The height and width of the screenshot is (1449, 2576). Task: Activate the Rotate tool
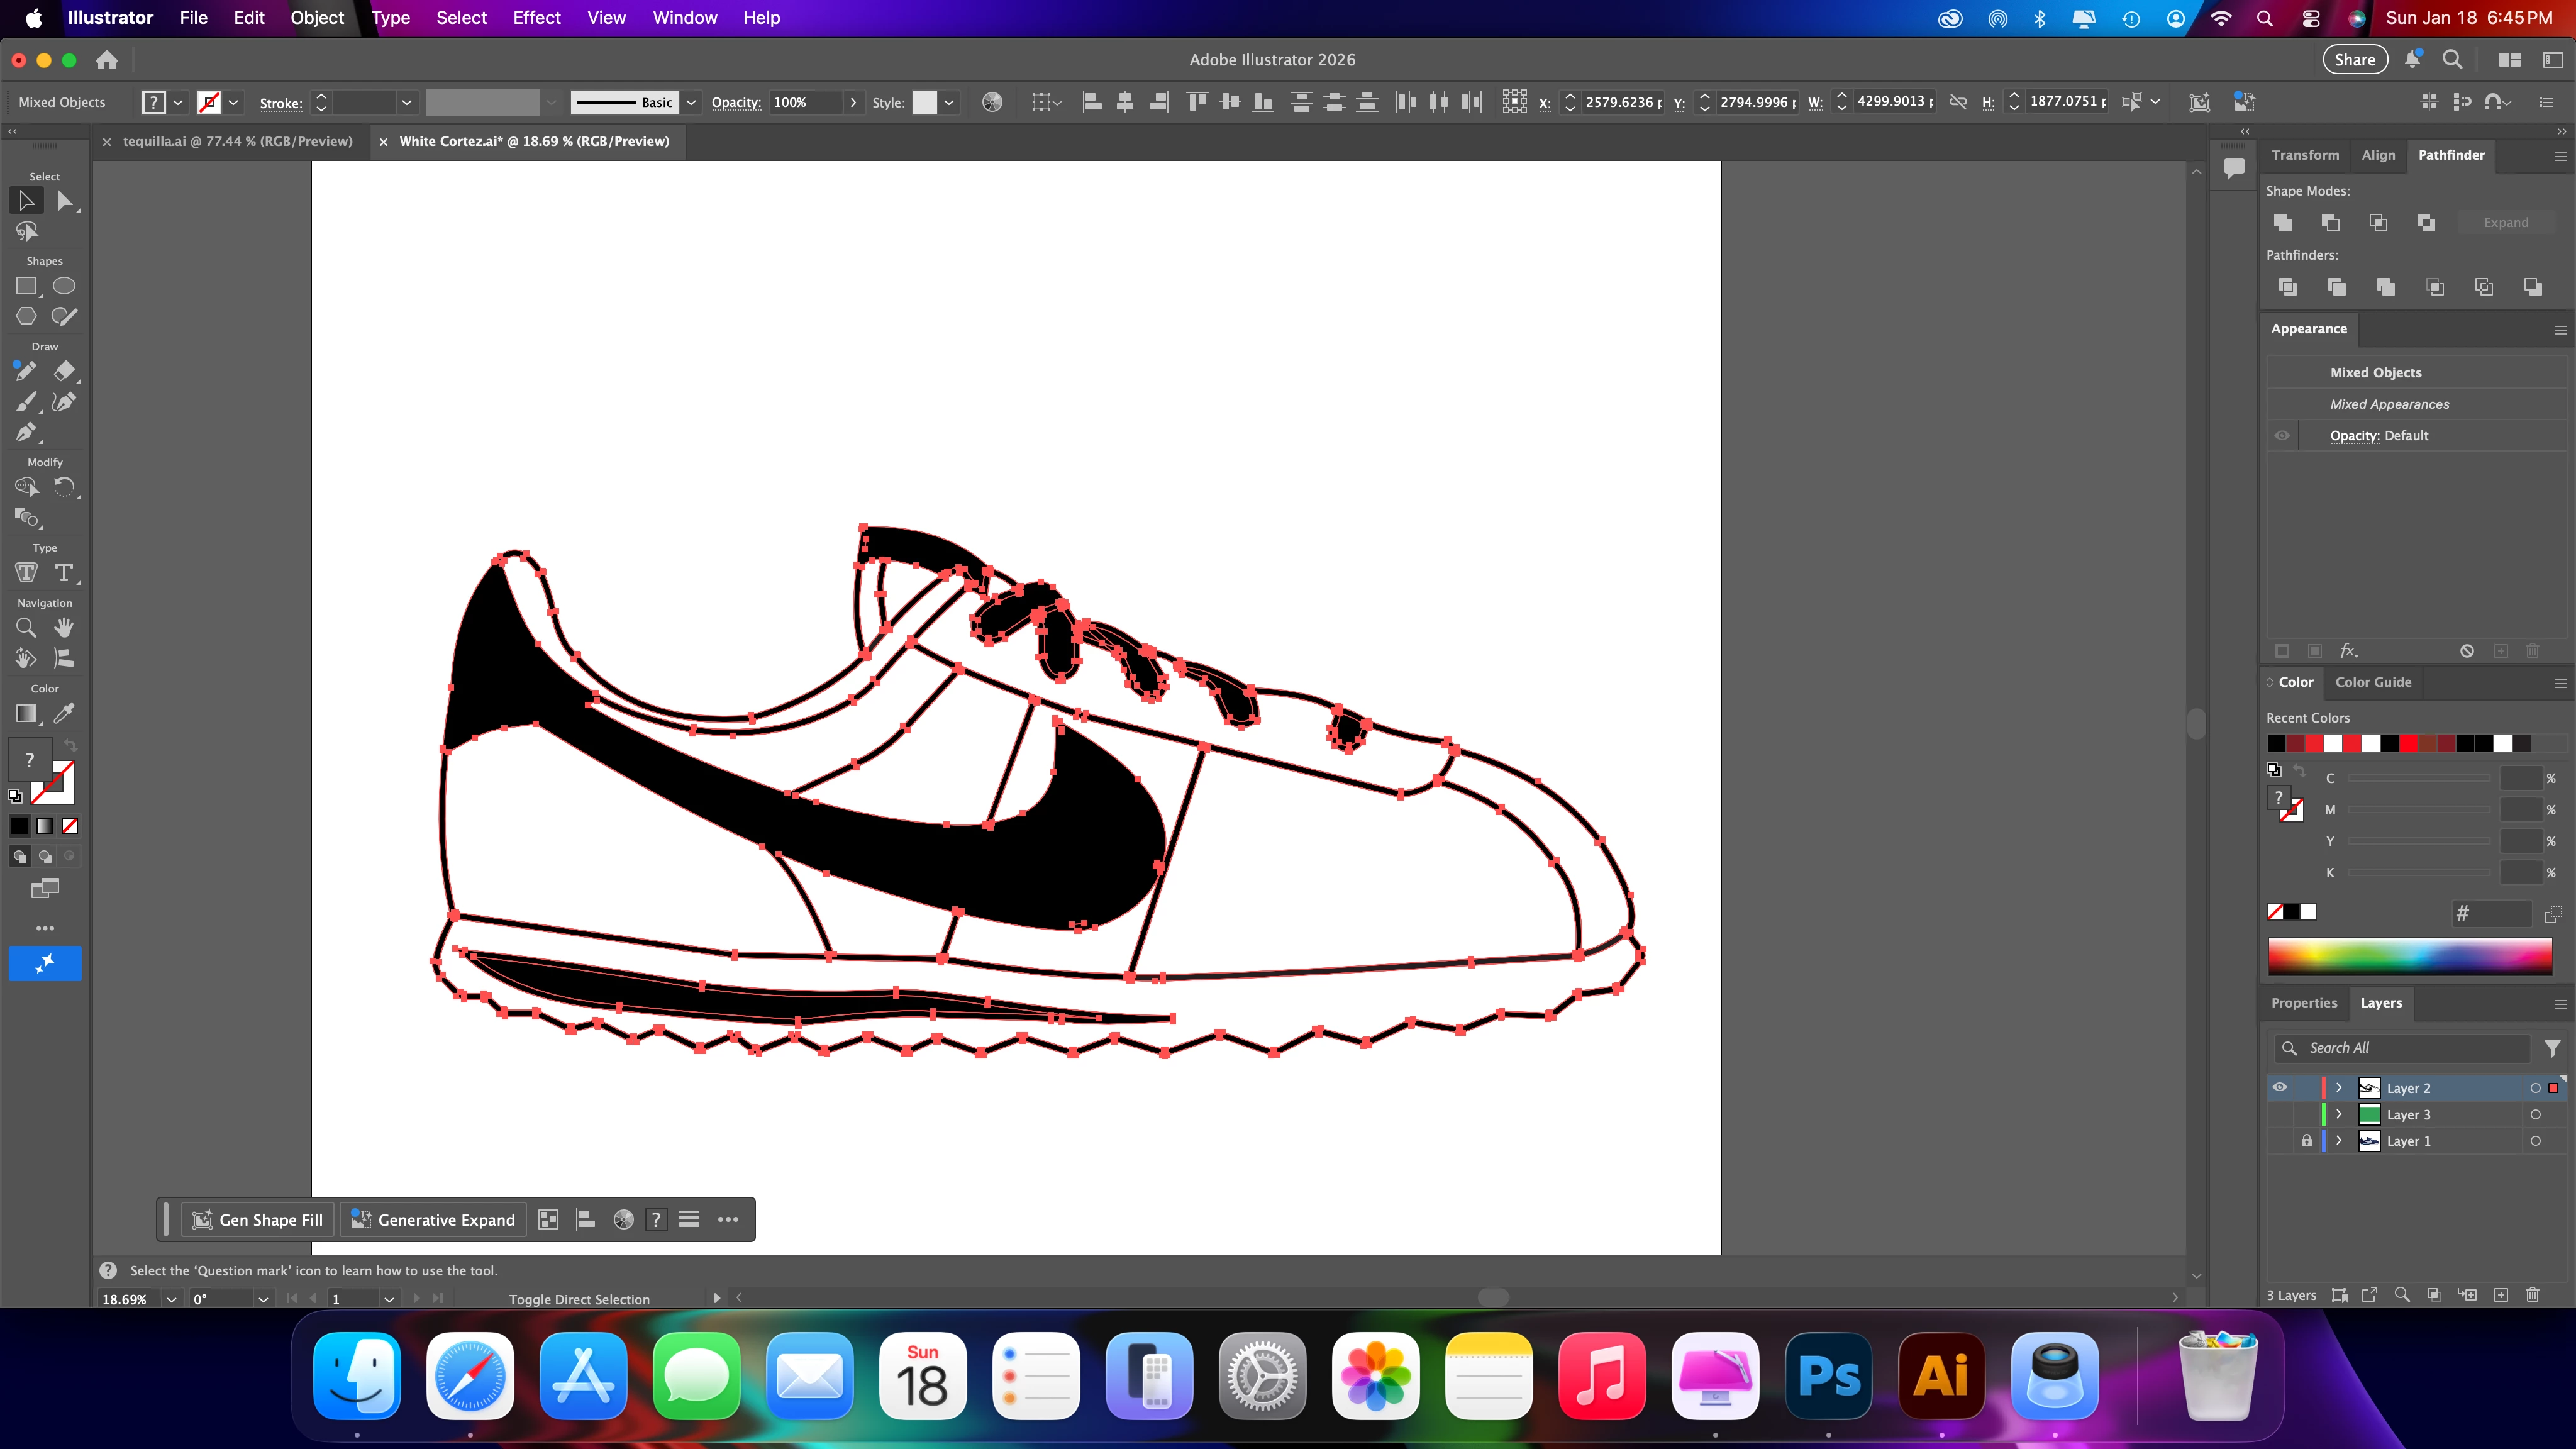(64, 487)
